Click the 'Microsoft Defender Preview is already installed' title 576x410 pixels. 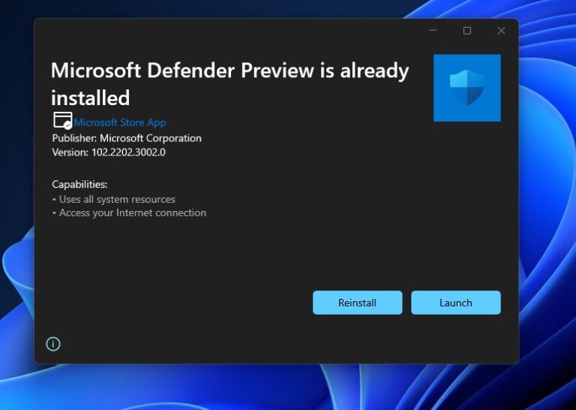tap(230, 84)
